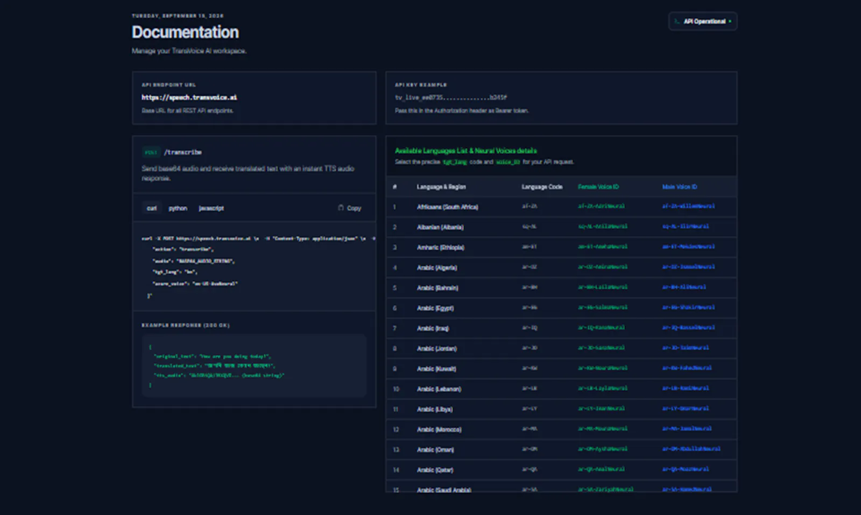The height and width of the screenshot is (515, 861).
Task: Click the Arabic (Egypt) row name
Action: coord(435,308)
